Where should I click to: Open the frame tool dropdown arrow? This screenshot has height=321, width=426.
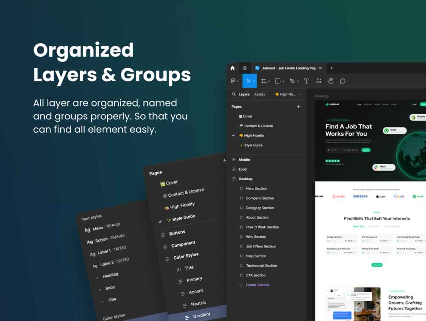coord(269,81)
